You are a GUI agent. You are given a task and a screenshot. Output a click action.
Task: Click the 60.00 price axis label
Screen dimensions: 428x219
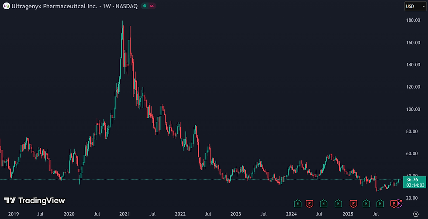[x=412, y=154]
